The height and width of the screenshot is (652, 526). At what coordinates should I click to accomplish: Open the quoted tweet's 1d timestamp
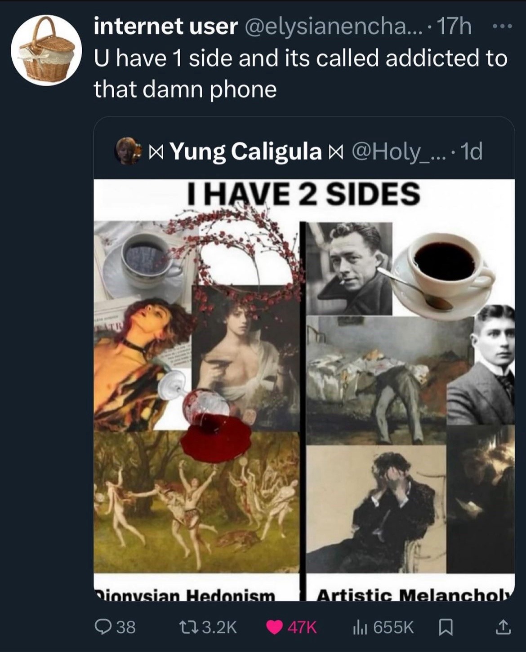pos(472,151)
